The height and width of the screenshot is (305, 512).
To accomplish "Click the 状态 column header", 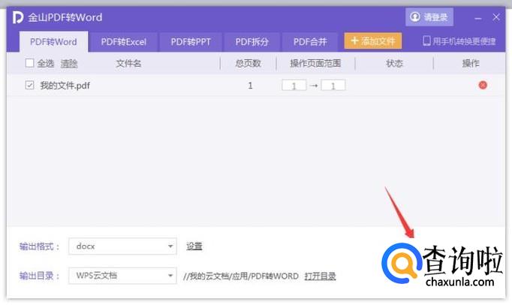I will point(394,63).
